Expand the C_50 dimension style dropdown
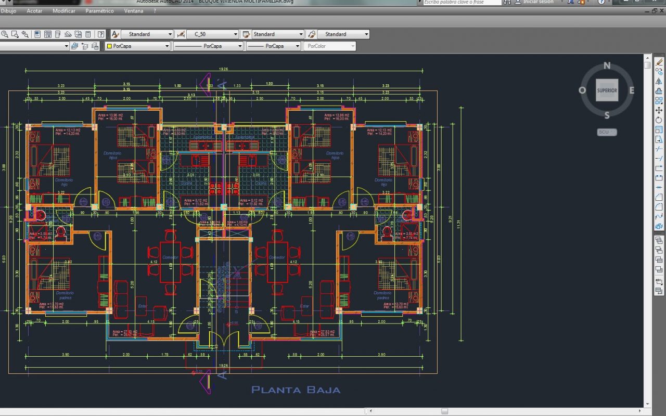The image size is (666, 416). click(235, 34)
